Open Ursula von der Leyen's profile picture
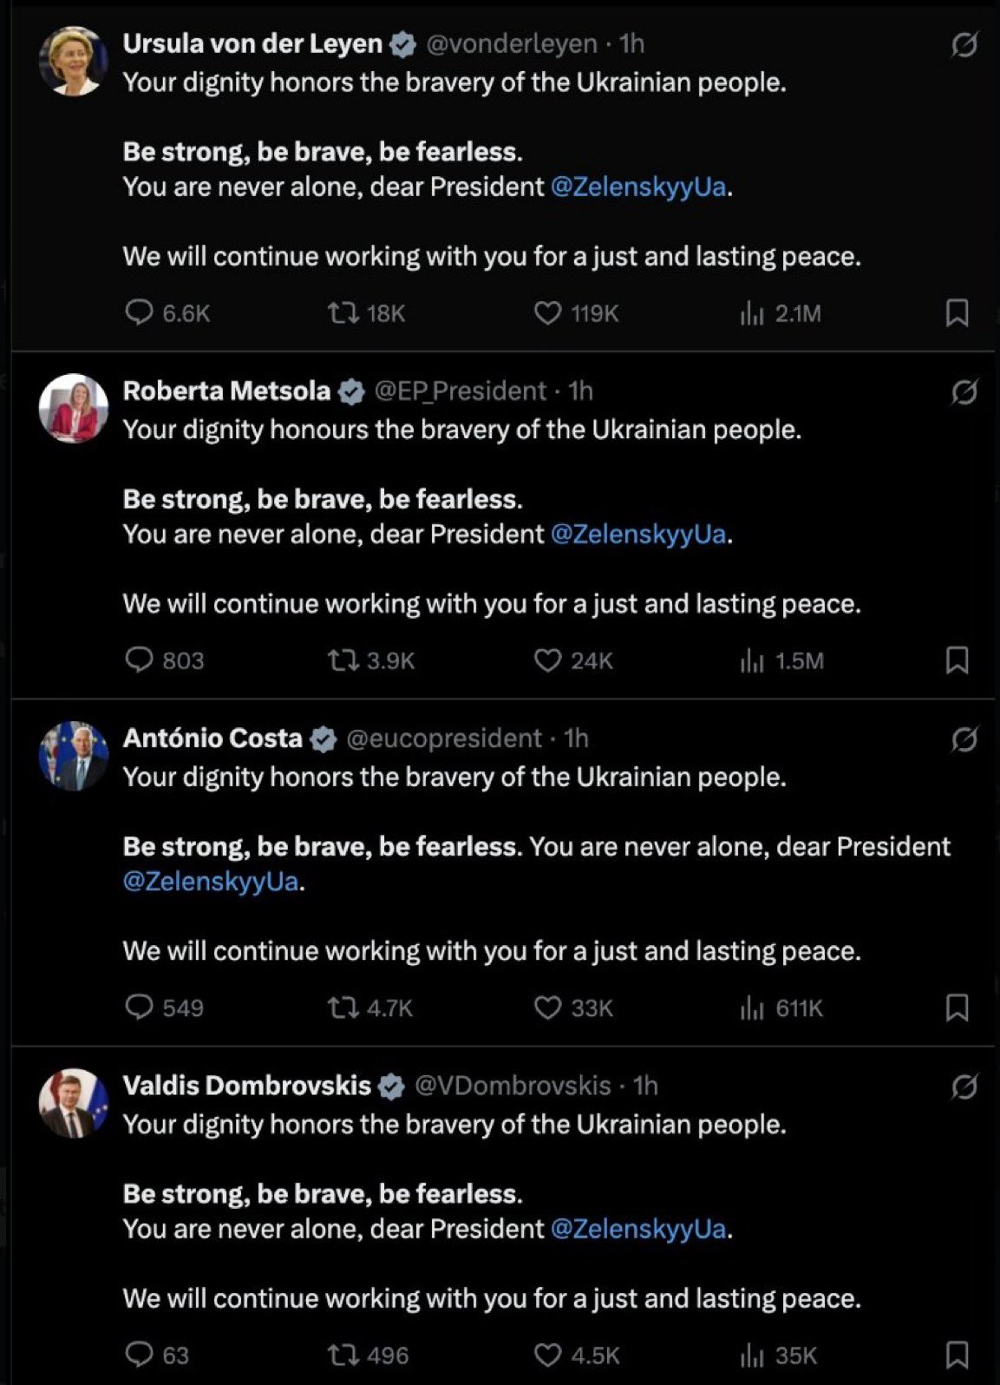The height and width of the screenshot is (1385, 1000). click(x=74, y=61)
